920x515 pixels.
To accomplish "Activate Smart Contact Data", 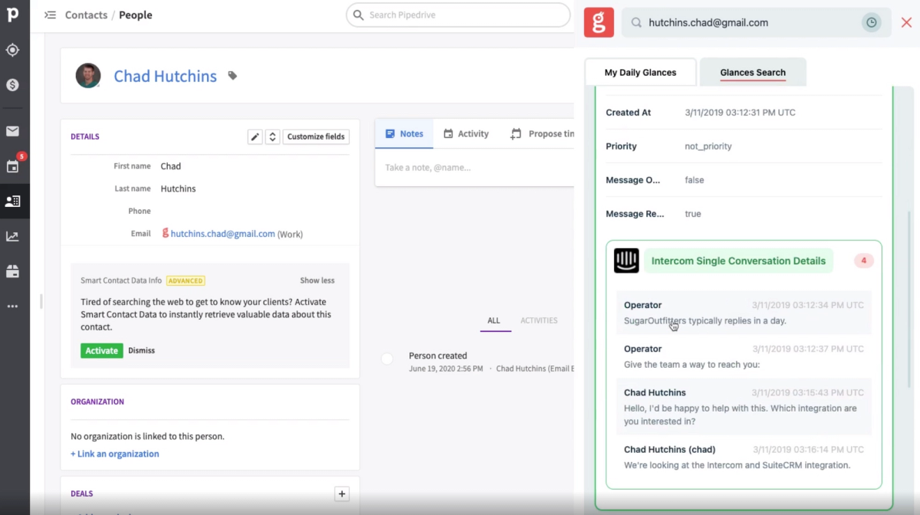I will [101, 350].
